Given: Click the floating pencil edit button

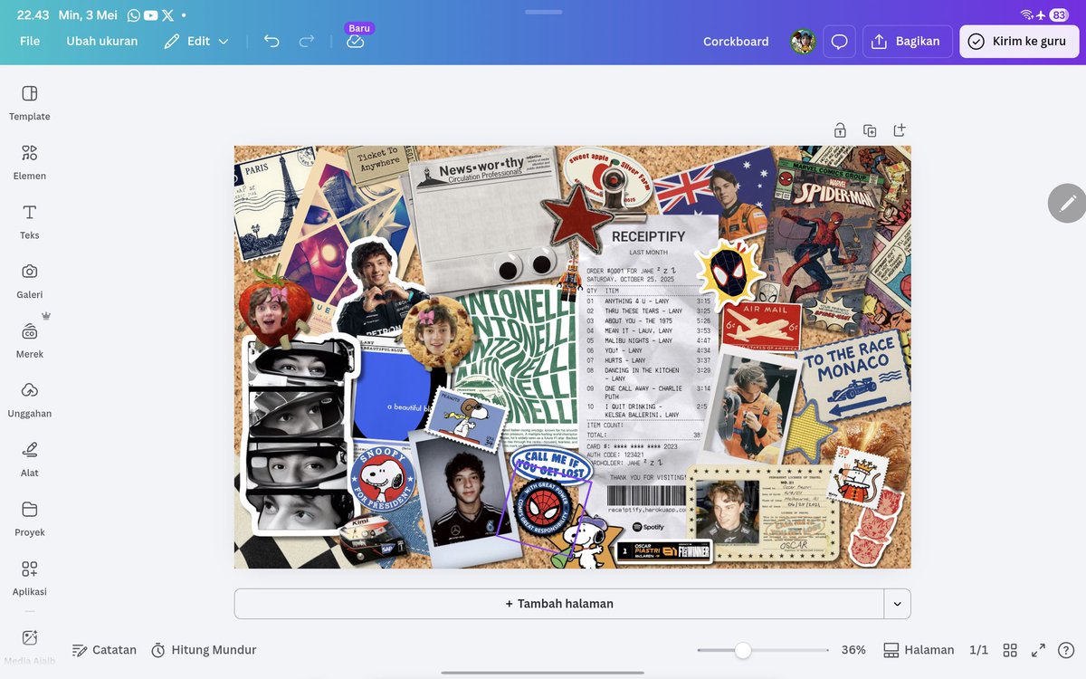Looking at the screenshot, I should (x=1067, y=204).
